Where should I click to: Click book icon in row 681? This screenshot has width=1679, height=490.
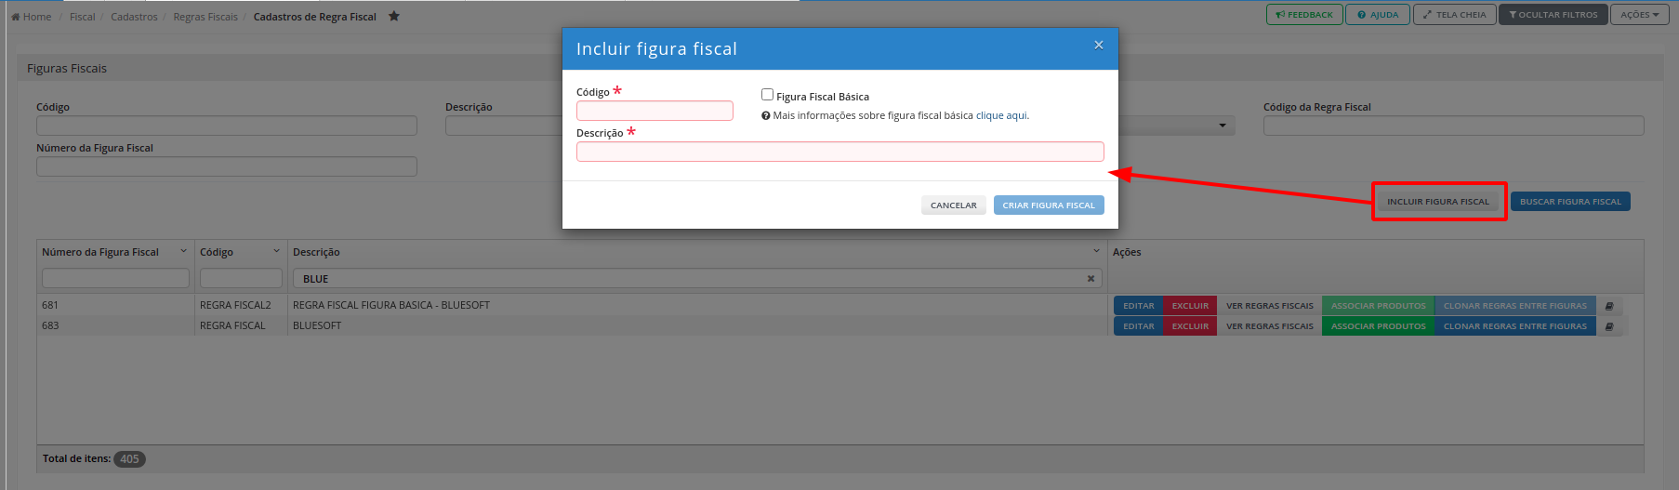click(x=1609, y=306)
